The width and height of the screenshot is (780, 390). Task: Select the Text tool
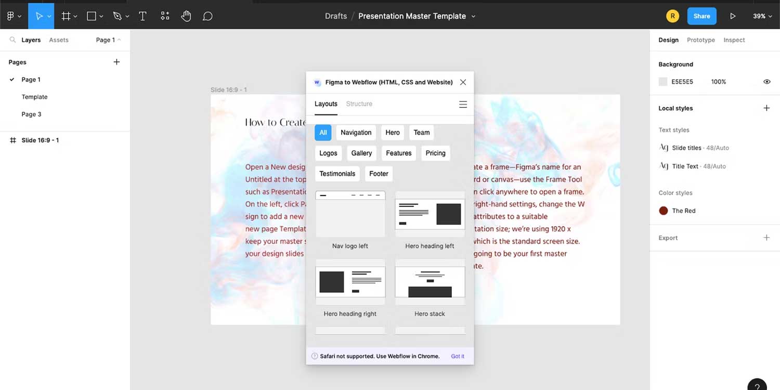[142, 16]
